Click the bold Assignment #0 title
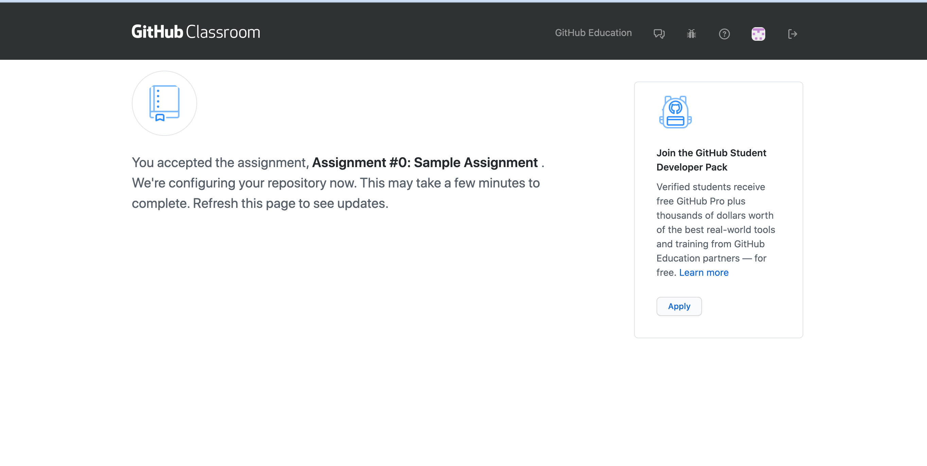 [x=425, y=163]
